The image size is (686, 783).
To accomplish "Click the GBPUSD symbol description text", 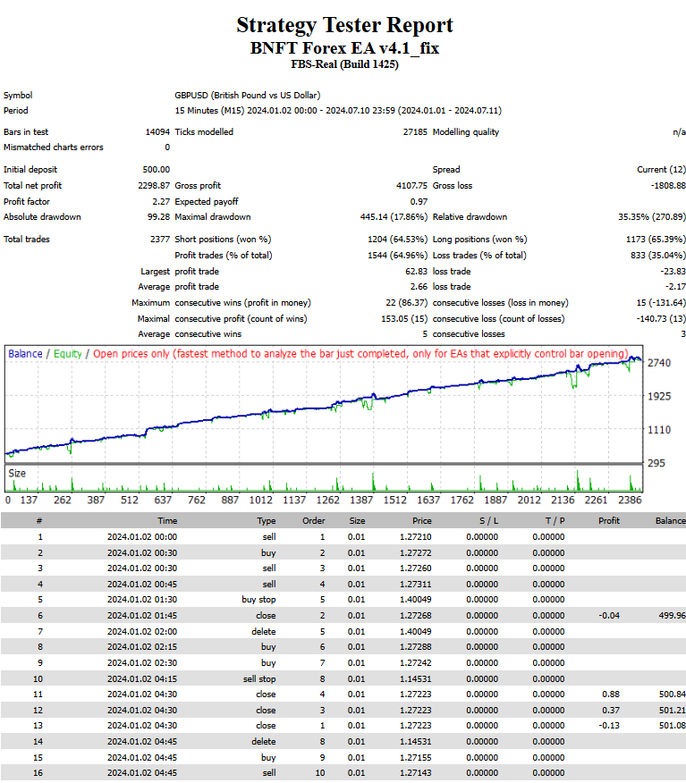I will click(248, 95).
